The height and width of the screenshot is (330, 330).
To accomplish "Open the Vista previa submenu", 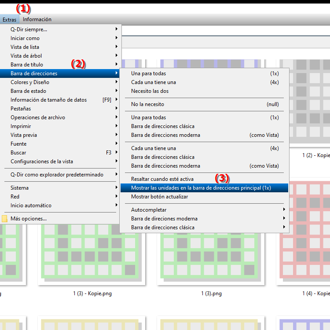I will 60,135.
